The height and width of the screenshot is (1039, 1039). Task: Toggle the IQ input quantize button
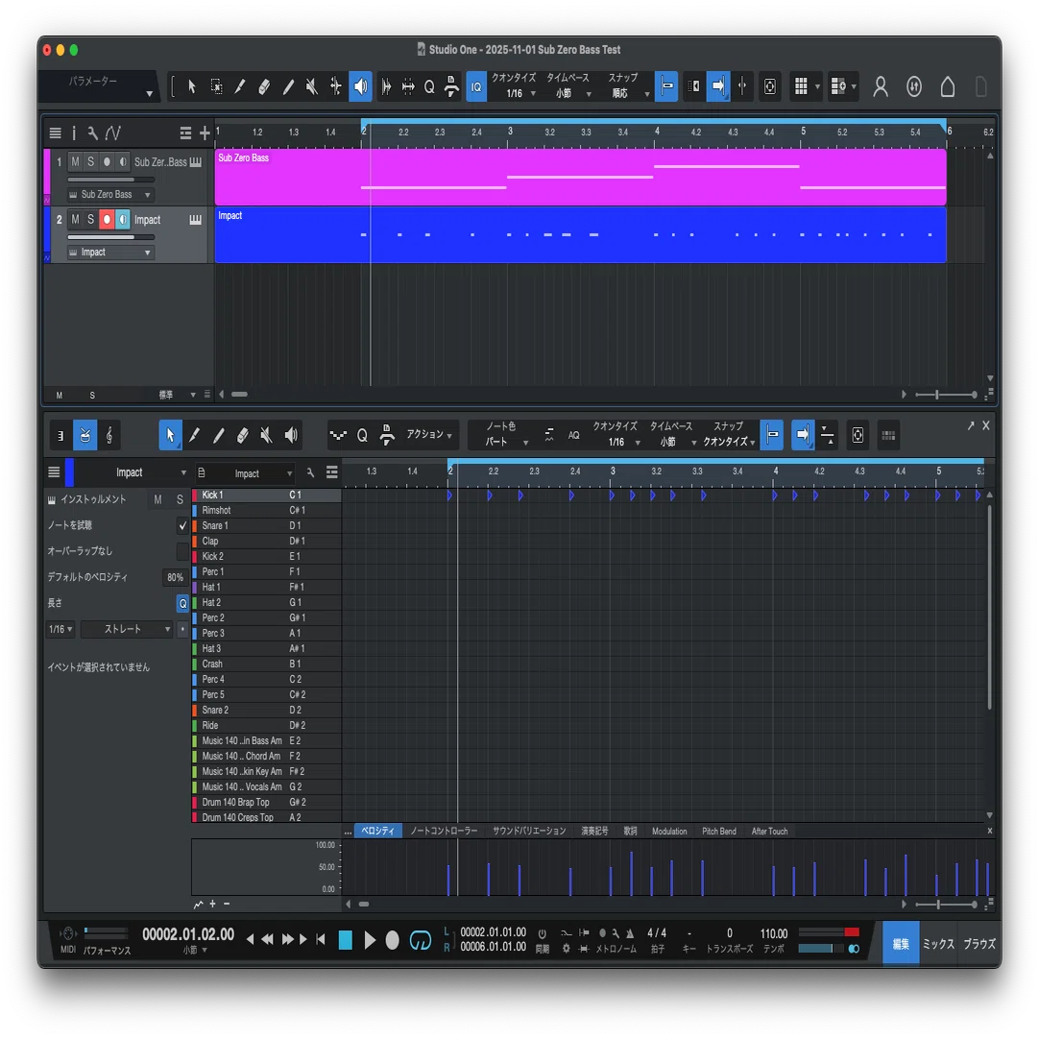pos(476,86)
